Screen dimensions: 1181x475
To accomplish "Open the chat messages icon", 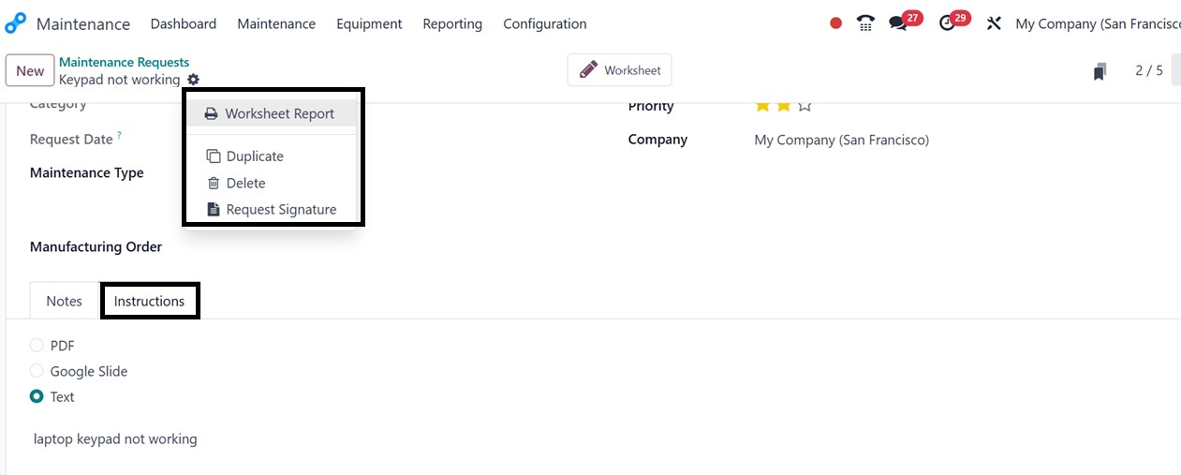I will point(898,23).
